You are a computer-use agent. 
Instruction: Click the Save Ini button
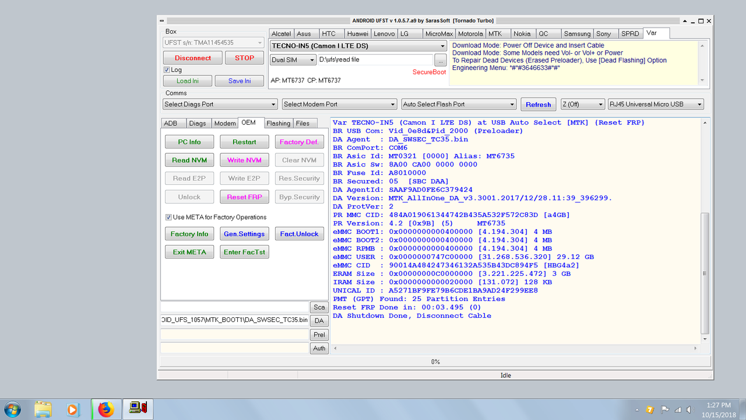tap(240, 81)
